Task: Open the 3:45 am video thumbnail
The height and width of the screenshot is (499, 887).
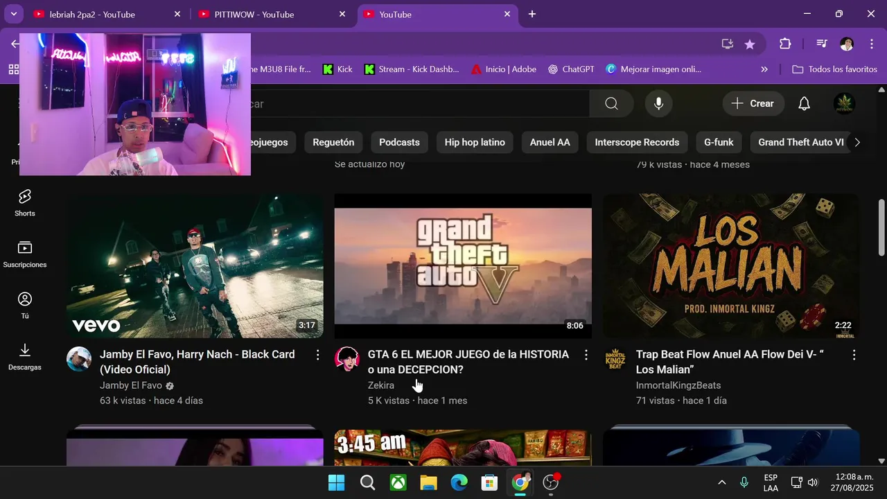Action: [x=463, y=448]
